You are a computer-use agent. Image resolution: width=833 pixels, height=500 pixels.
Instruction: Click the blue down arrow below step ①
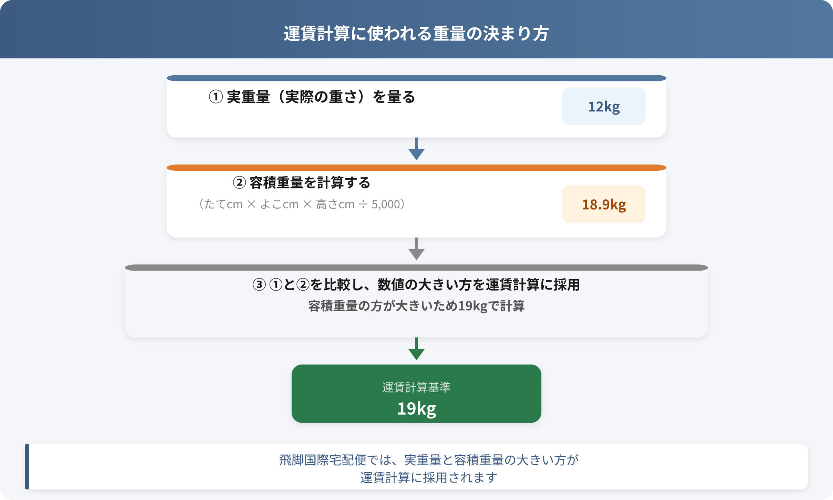point(416,149)
